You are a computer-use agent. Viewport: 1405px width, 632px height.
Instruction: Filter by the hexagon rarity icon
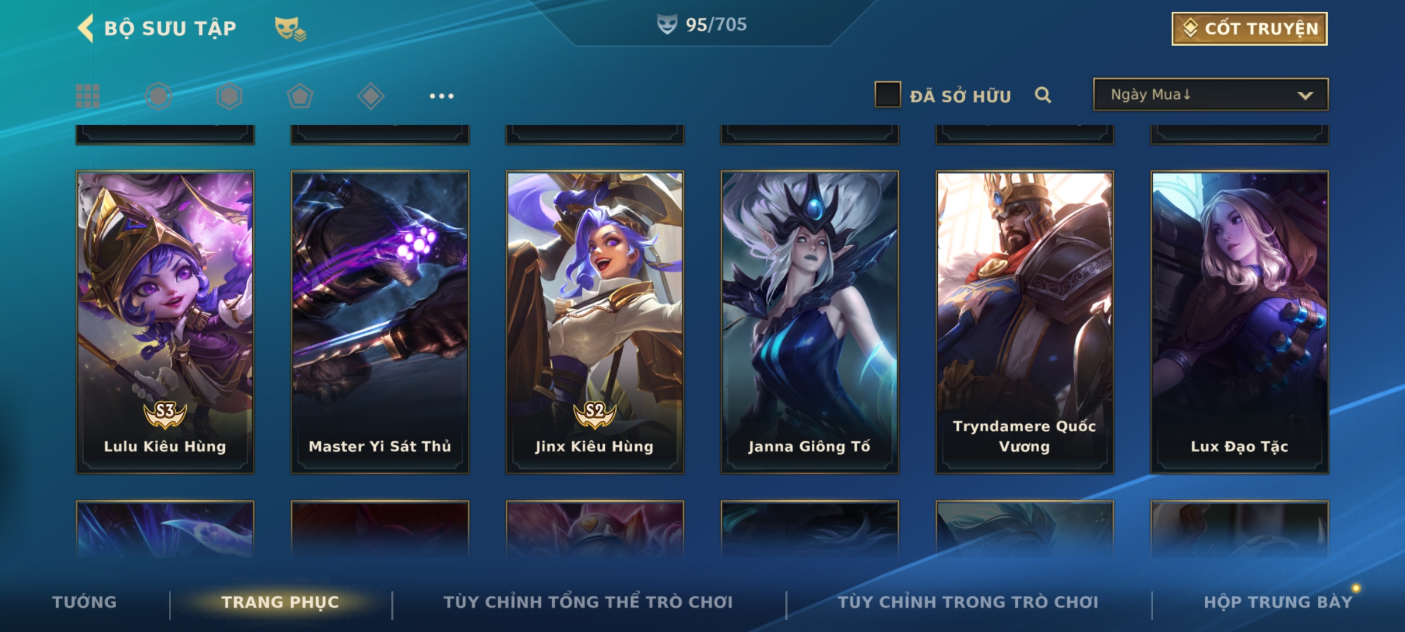click(x=229, y=96)
